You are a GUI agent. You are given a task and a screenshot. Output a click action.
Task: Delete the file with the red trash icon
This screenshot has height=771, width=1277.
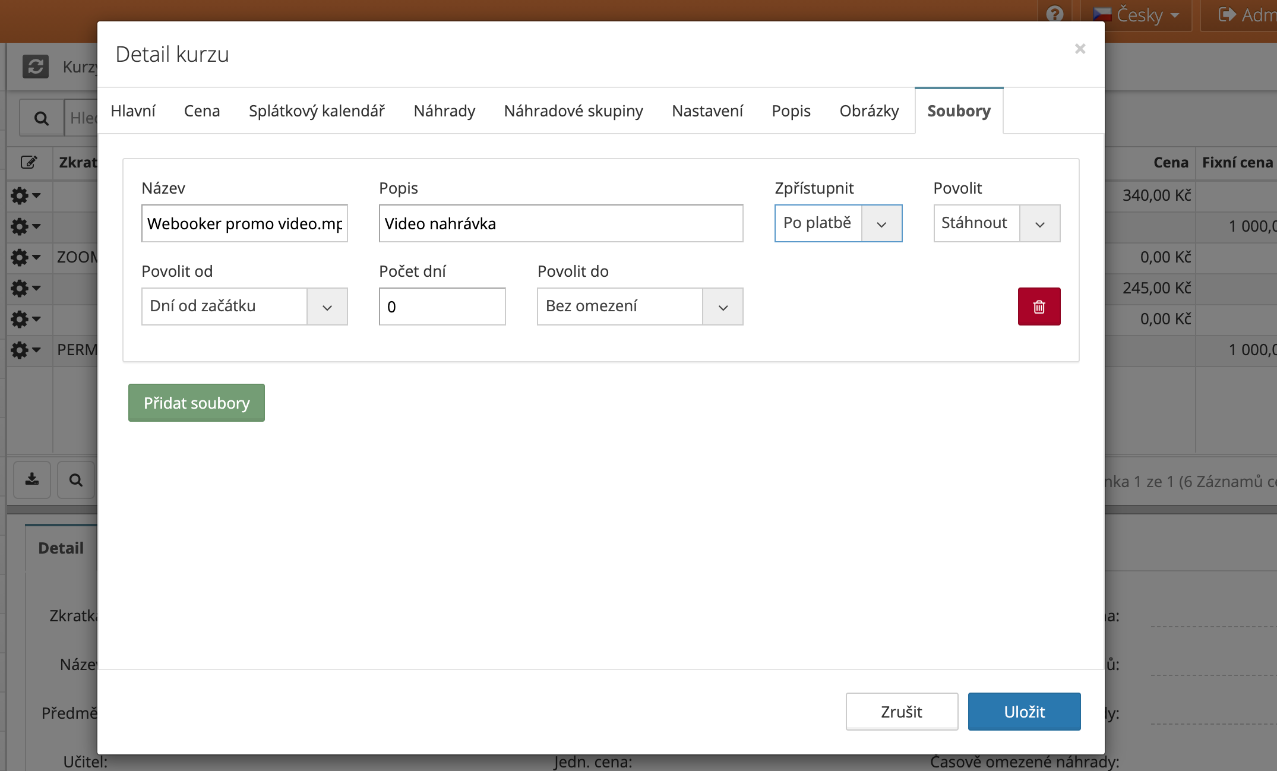click(1039, 306)
